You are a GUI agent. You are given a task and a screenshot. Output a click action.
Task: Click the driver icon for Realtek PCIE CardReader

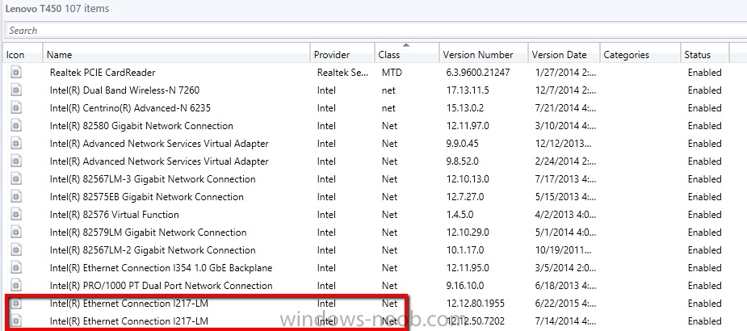point(16,73)
